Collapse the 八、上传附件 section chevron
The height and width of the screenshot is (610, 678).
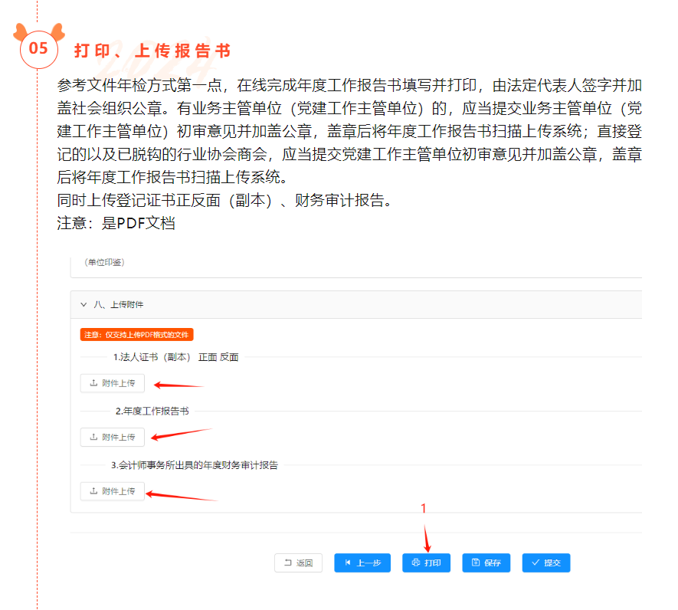pyautogui.click(x=84, y=304)
